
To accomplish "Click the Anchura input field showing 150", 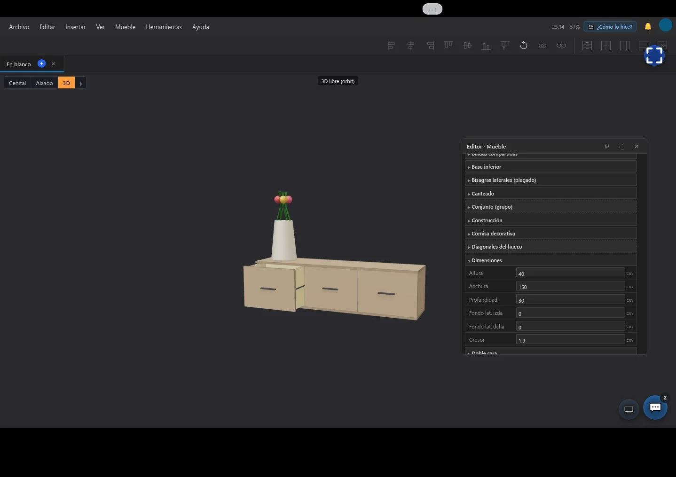I will (570, 286).
